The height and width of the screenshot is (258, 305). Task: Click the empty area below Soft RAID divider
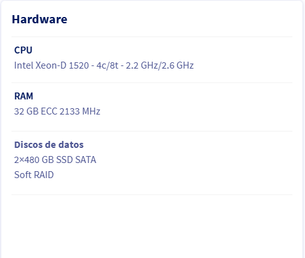pyautogui.click(x=152, y=226)
